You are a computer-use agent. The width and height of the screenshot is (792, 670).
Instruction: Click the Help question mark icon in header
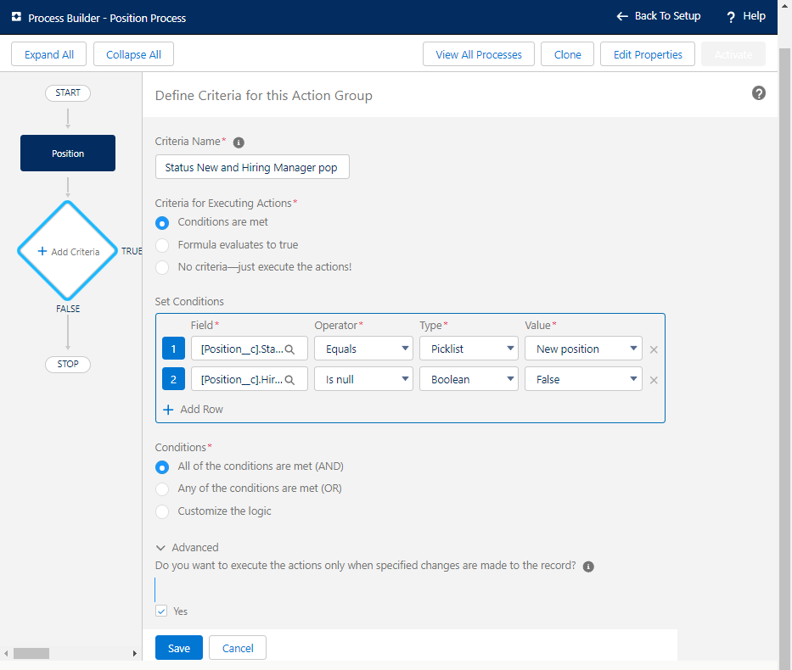[730, 17]
